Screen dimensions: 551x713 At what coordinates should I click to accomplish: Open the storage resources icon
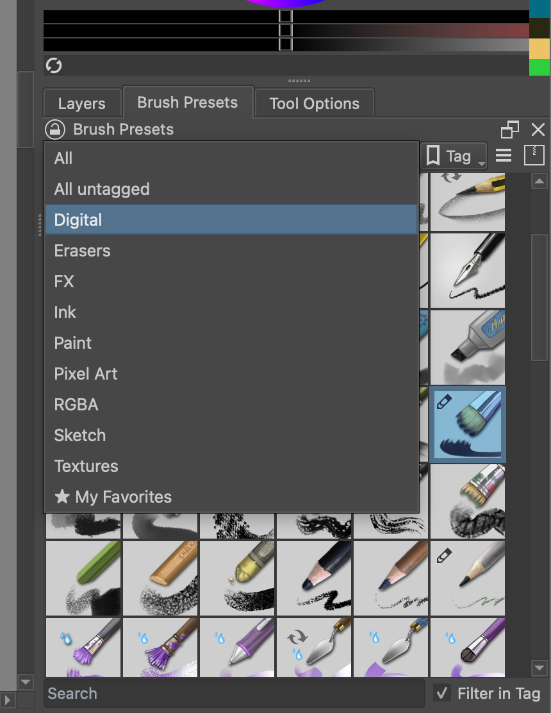point(534,156)
